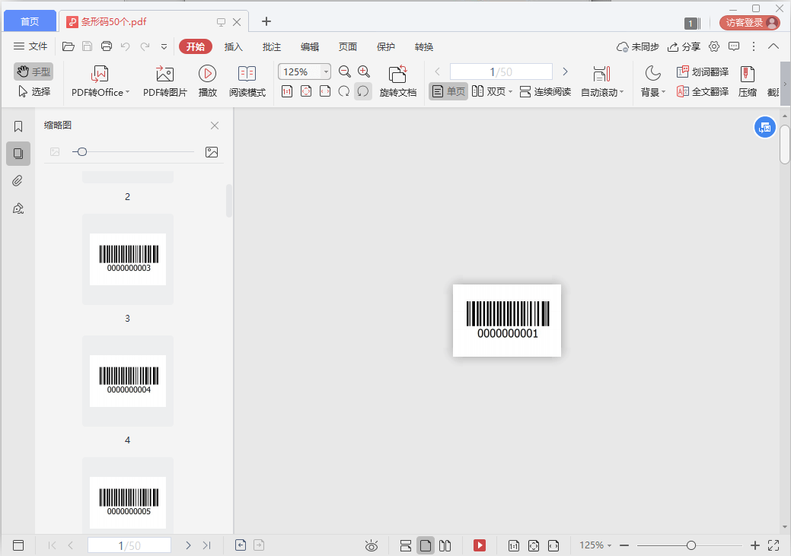The width and height of the screenshot is (791, 556).
Task: Click zoom in magnifier icon
Action: coord(364,71)
